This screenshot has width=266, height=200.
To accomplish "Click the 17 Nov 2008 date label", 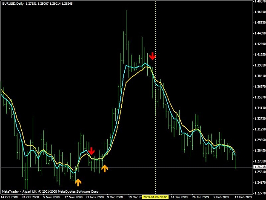I will click(x=74, y=197).
